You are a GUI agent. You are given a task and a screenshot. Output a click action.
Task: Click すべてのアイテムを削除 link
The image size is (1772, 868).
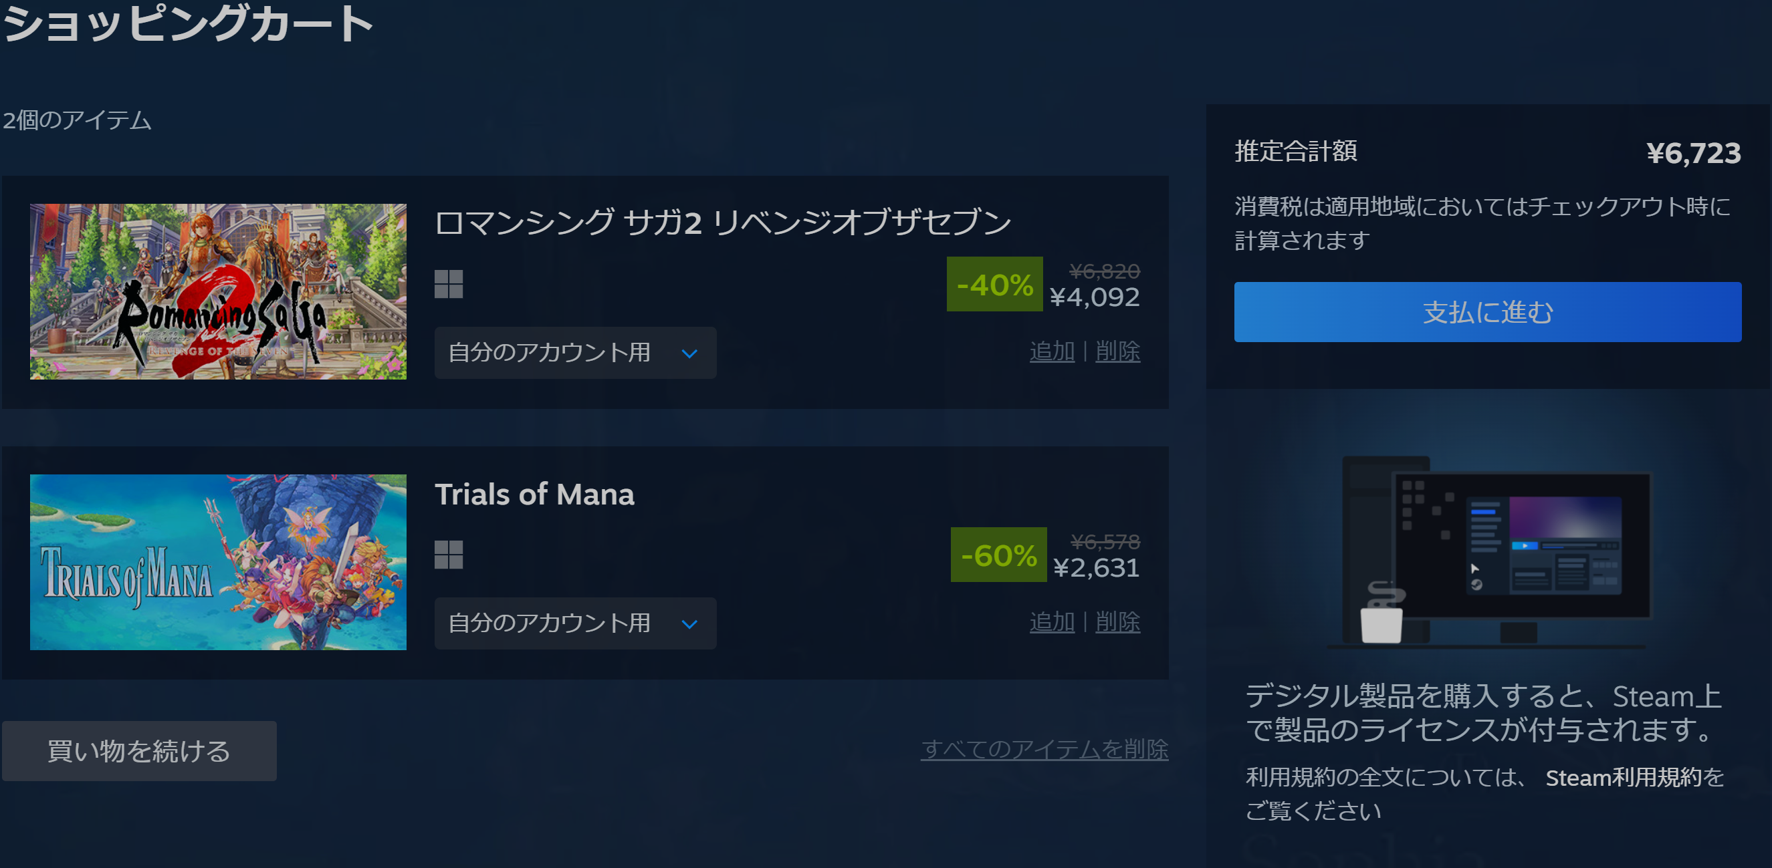[x=1044, y=748]
